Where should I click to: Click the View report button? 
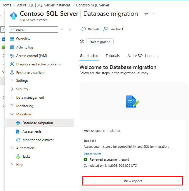[x=133, y=181]
